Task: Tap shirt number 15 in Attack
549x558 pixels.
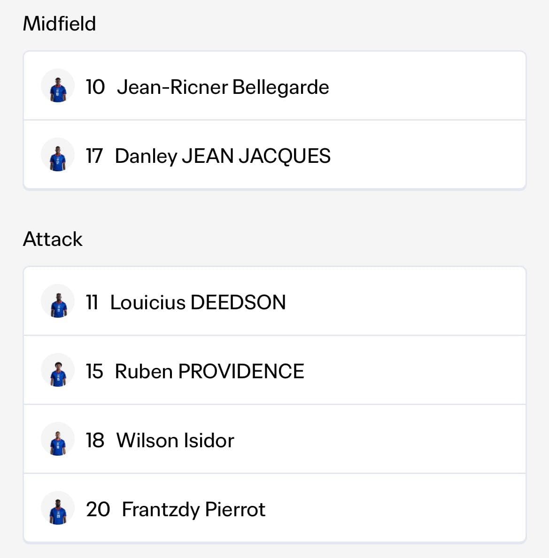Action: click(94, 372)
